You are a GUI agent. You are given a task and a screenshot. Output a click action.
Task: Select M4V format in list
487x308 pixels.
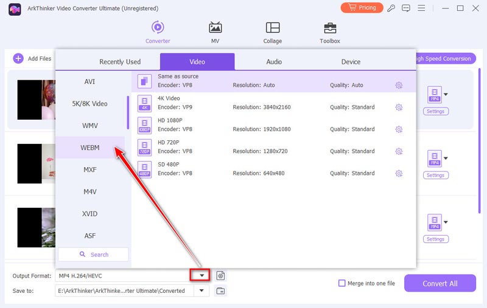pyautogui.click(x=89, y=191)
